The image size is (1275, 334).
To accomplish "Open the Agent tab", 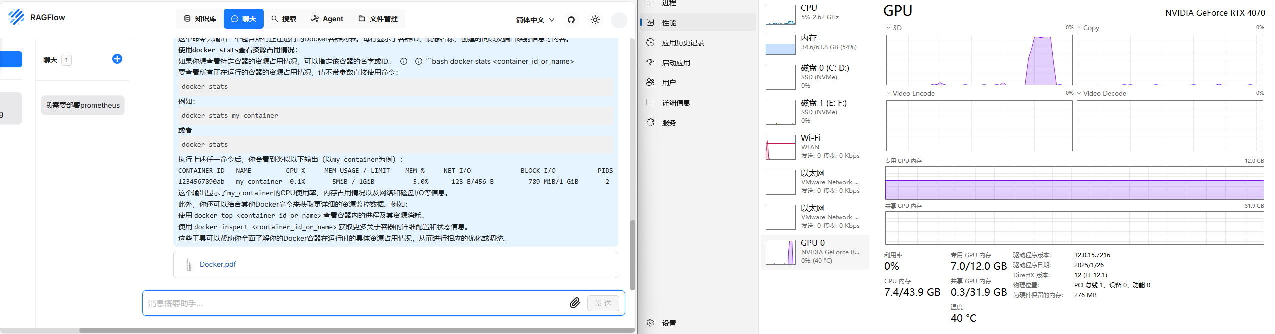I will pyautogui.click(x=327, y=19).
